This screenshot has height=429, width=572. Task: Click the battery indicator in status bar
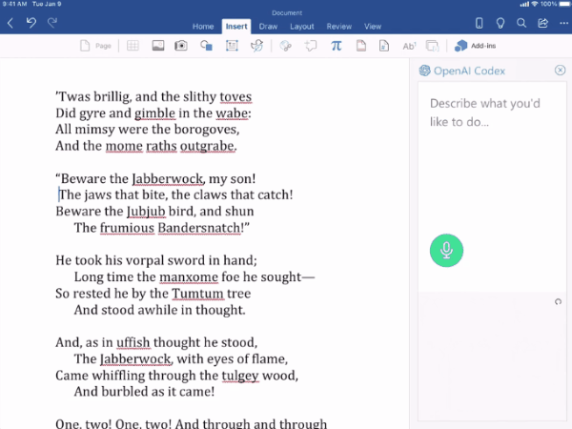pos(564,4)
